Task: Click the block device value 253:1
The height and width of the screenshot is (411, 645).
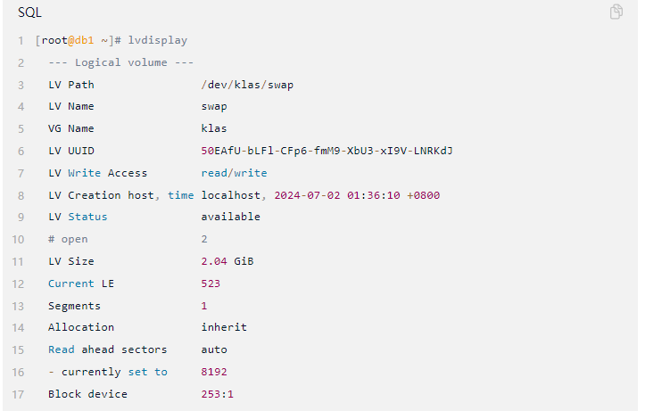Action: click(x=217, y=394)
